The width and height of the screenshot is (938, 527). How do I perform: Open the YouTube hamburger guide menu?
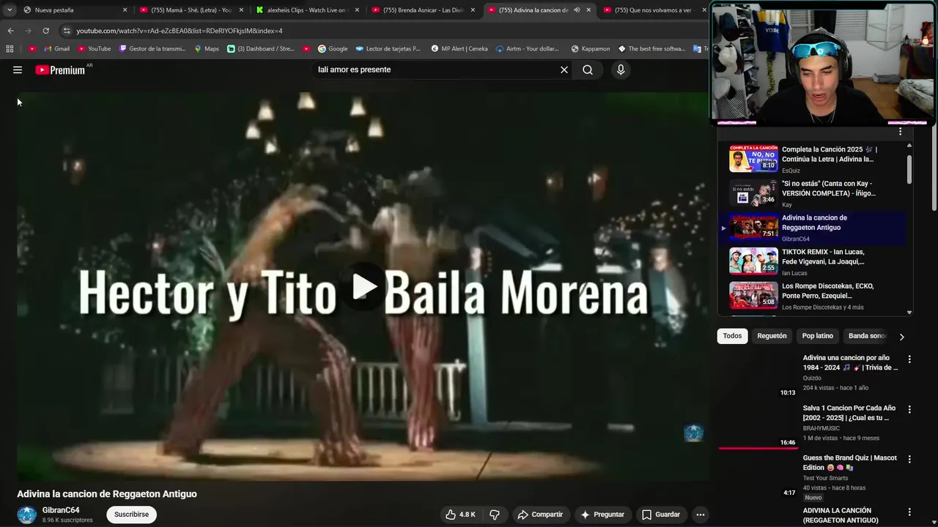(18, 70)
